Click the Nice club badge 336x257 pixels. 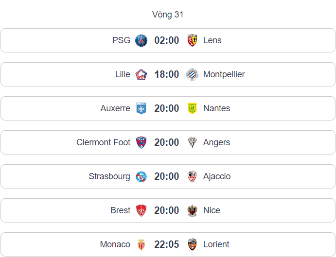pos(192,210)
